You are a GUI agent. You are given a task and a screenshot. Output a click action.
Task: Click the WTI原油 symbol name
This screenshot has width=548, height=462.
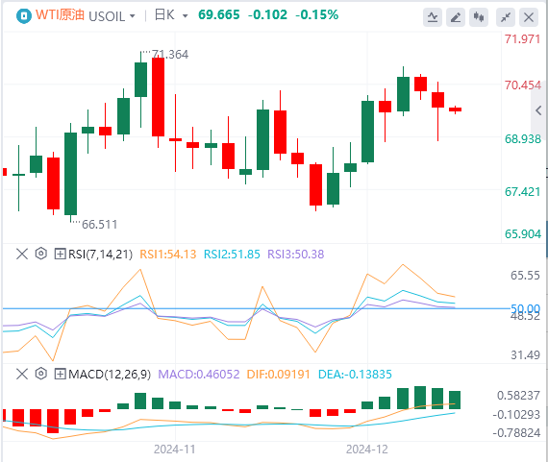coord(60,15)
